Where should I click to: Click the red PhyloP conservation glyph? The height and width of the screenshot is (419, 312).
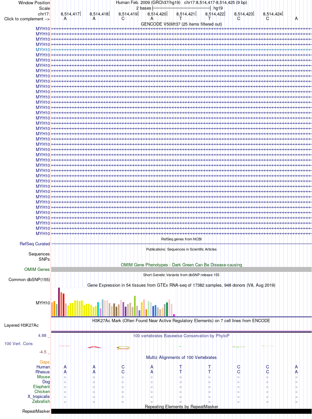(x=95, y=347)
